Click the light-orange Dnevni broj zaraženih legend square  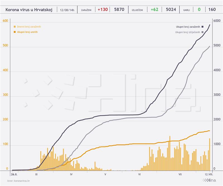coord(15,26)
